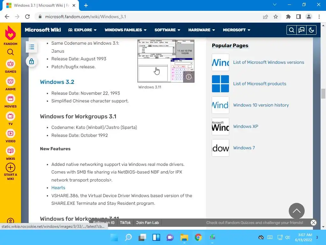Jump to top with up arrow
This screenshot has width=326, height=245.
[297, 211]
